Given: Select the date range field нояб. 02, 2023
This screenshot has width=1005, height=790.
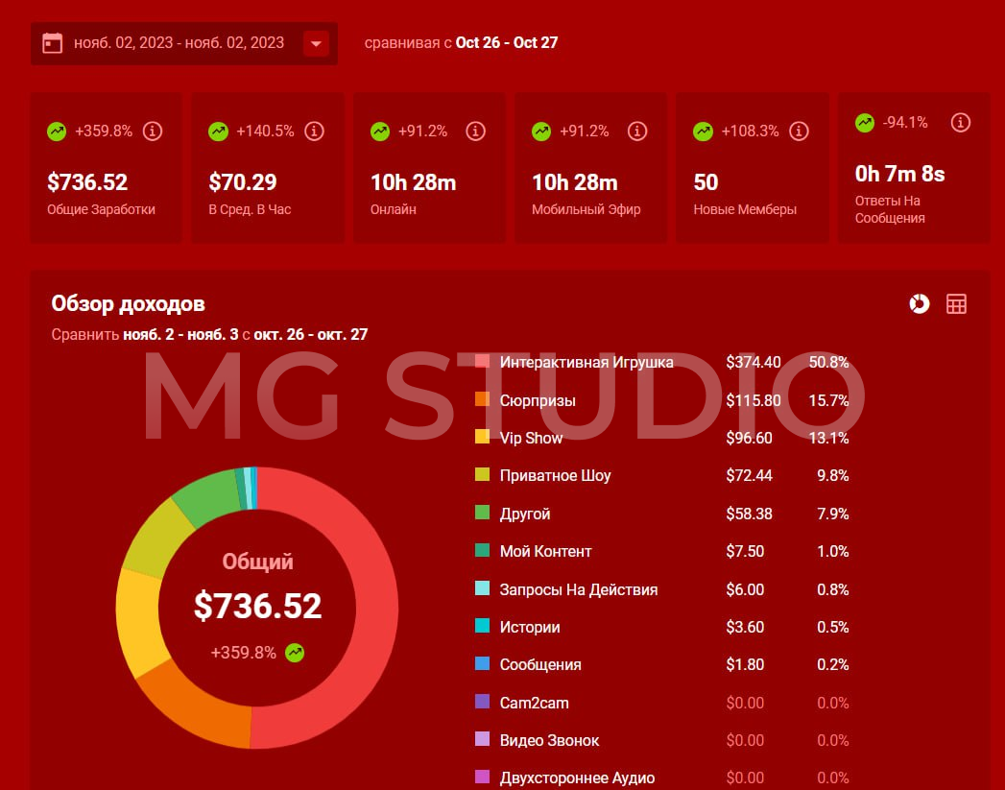Looking at the screenshot, I should pyautogui.click(x=179, y=43).
